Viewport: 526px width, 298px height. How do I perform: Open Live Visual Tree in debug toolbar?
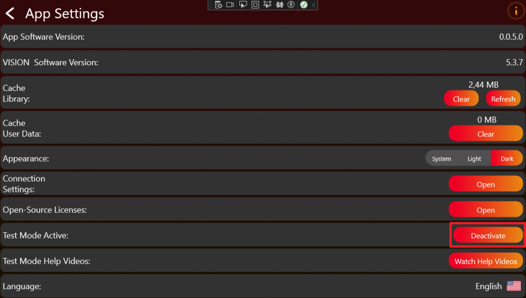218,5
